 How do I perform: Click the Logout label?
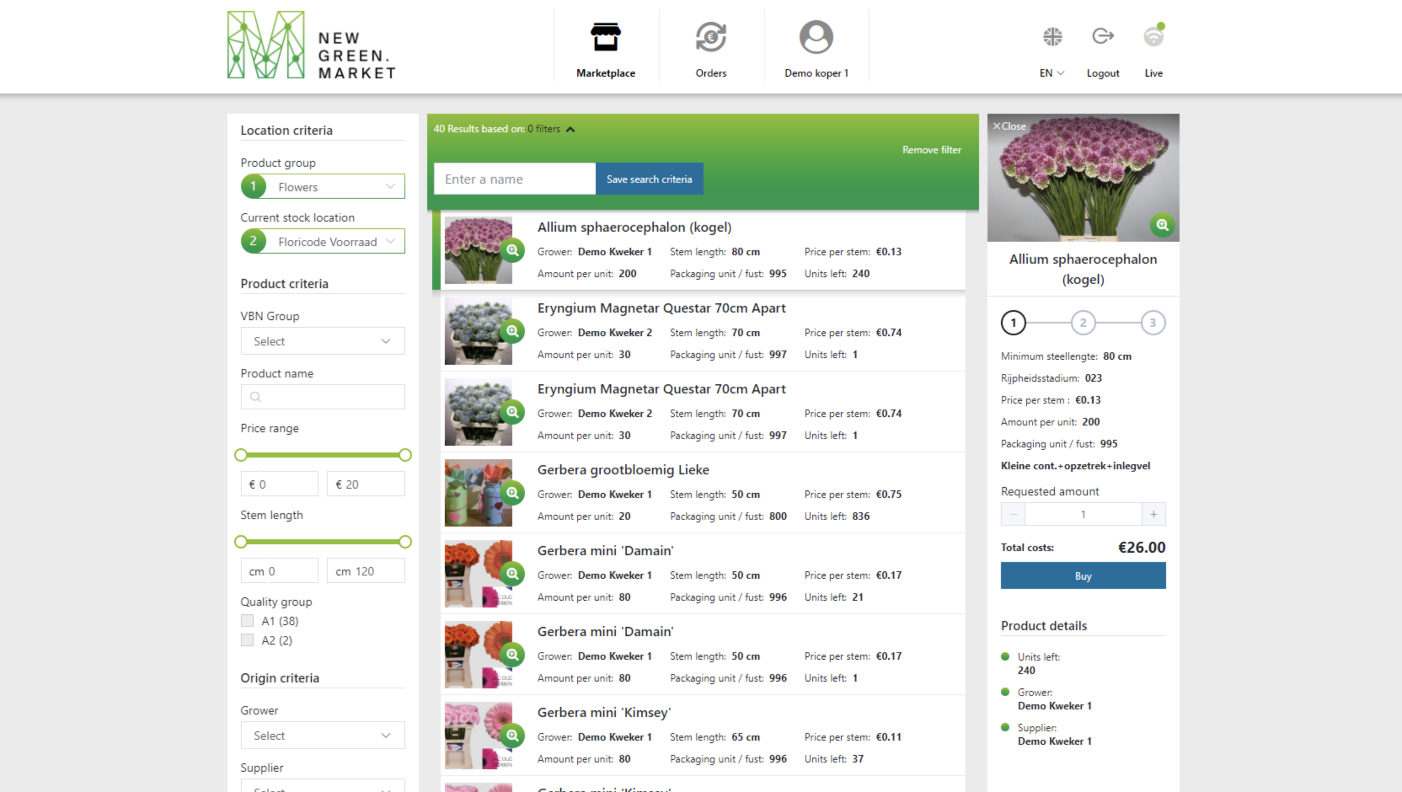(x=1102, y=73)
